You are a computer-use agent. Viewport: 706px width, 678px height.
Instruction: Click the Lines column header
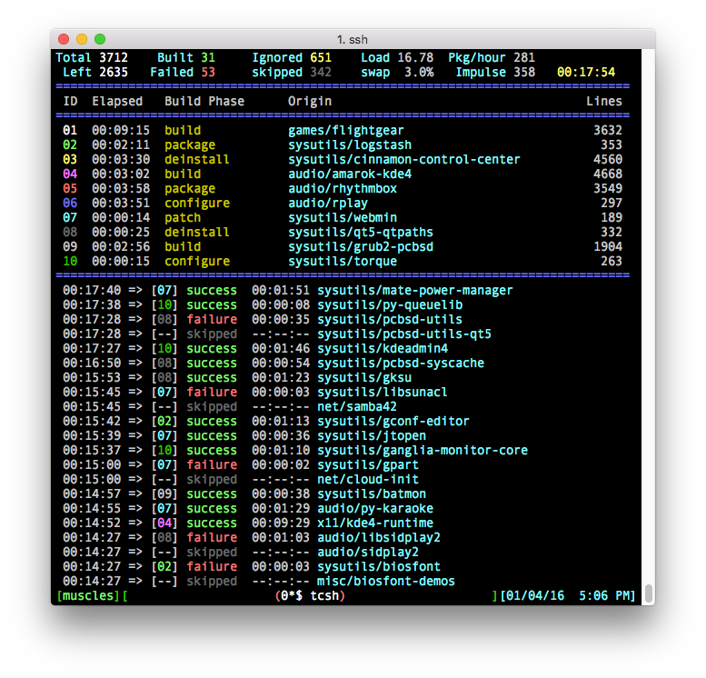click(604, 101)
